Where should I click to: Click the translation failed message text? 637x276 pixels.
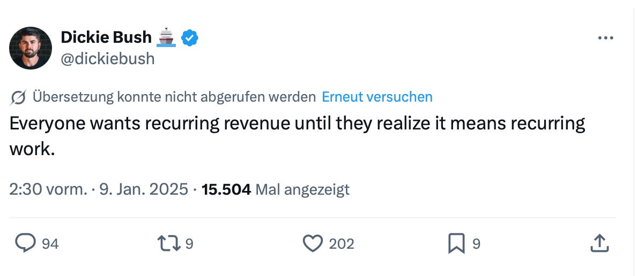pyautogui.click(x=174, y=97)
